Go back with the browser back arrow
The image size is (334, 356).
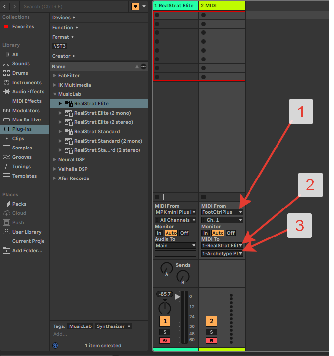(5, 6)
